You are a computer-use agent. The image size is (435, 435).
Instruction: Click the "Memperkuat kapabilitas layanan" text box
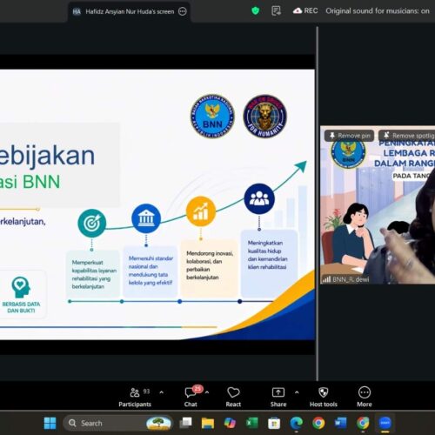point(93,274)
